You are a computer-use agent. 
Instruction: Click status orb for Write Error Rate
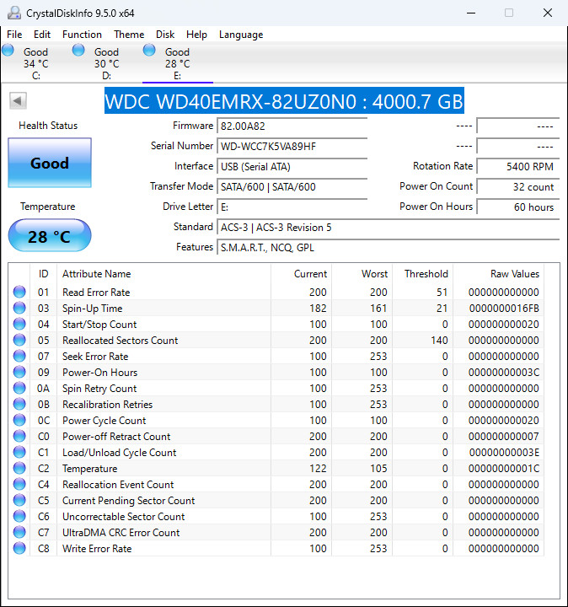tap(19, 548)
